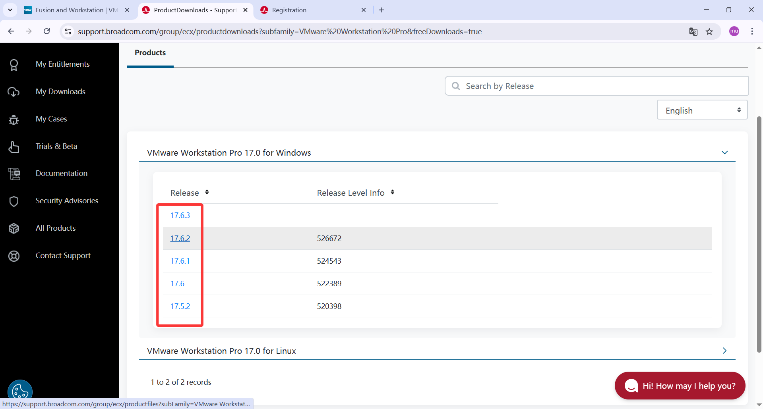Screen dimensions: 763x409
Task: Open a new browser tab
Action: [x=382, y=10]
